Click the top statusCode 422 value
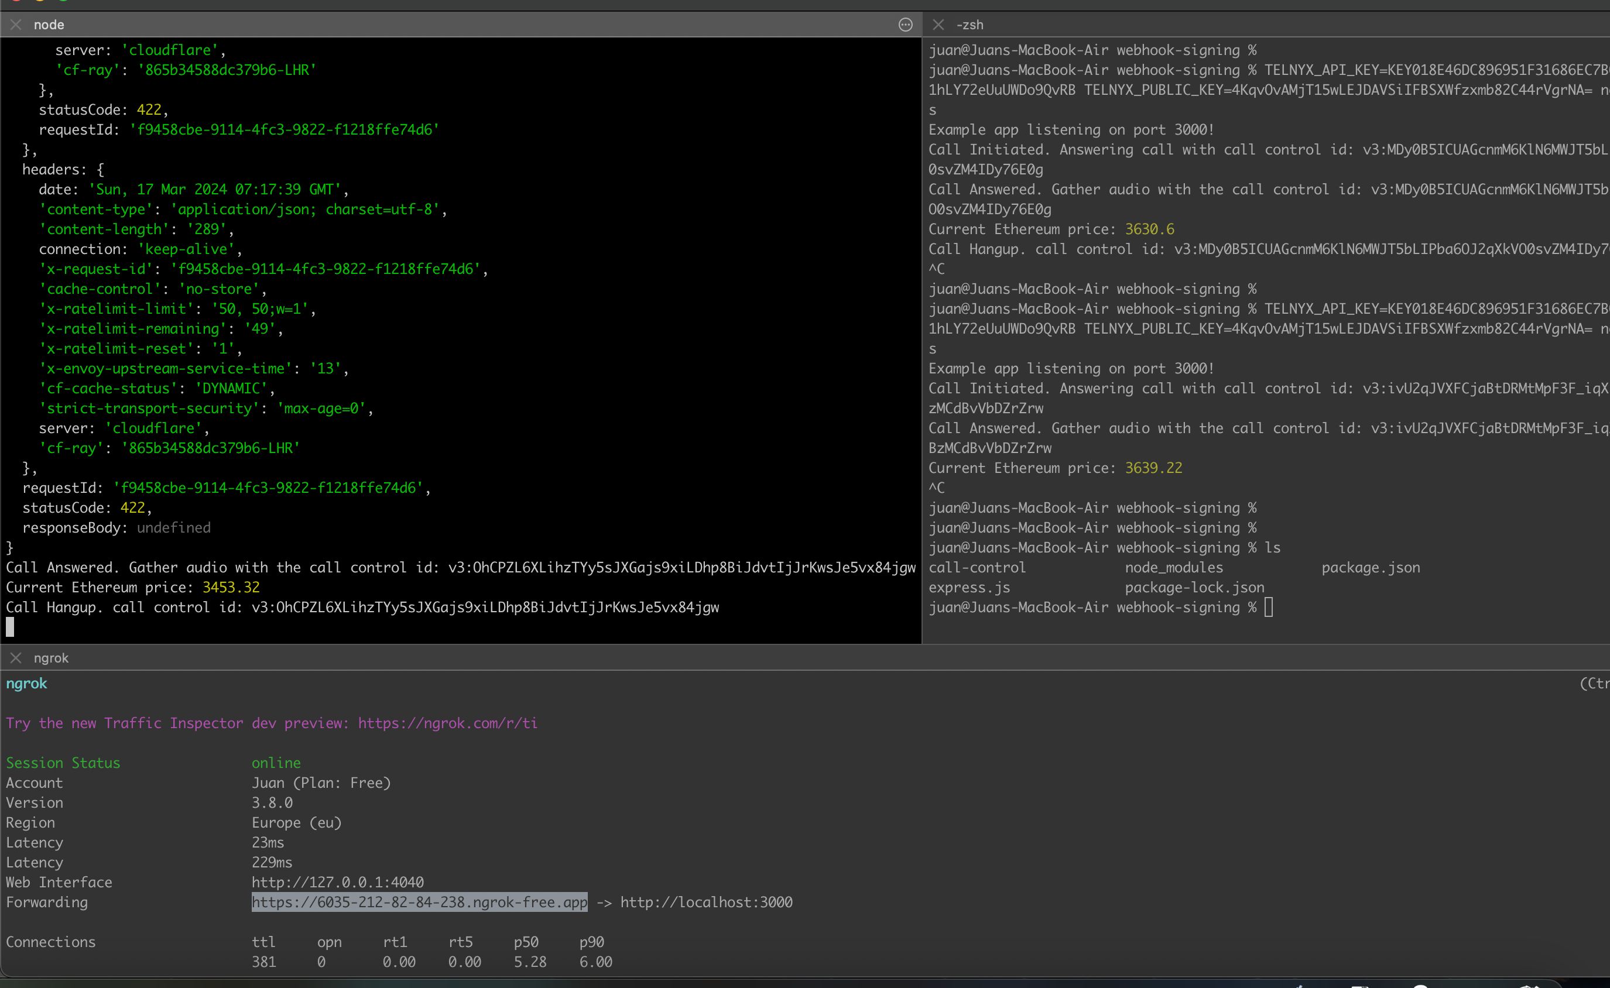Screen dimensions: 1610x988 tap(149, 110)
